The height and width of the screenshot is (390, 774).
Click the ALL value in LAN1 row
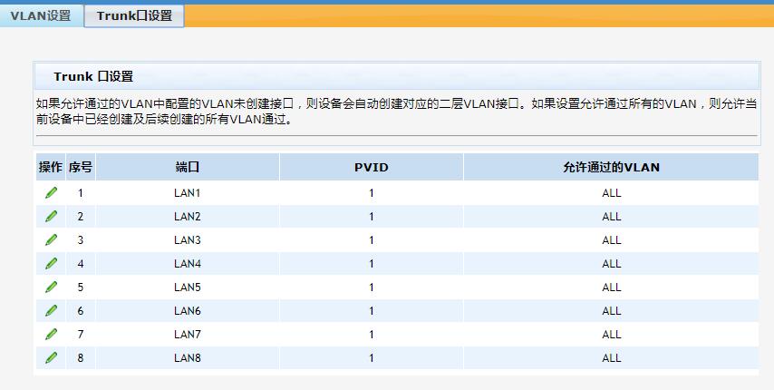[611, 193]
